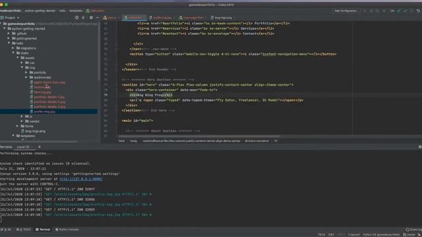Expand the testimonials folder
The height and width of the screenshot is (237, 422).
(x=26, y=77)
